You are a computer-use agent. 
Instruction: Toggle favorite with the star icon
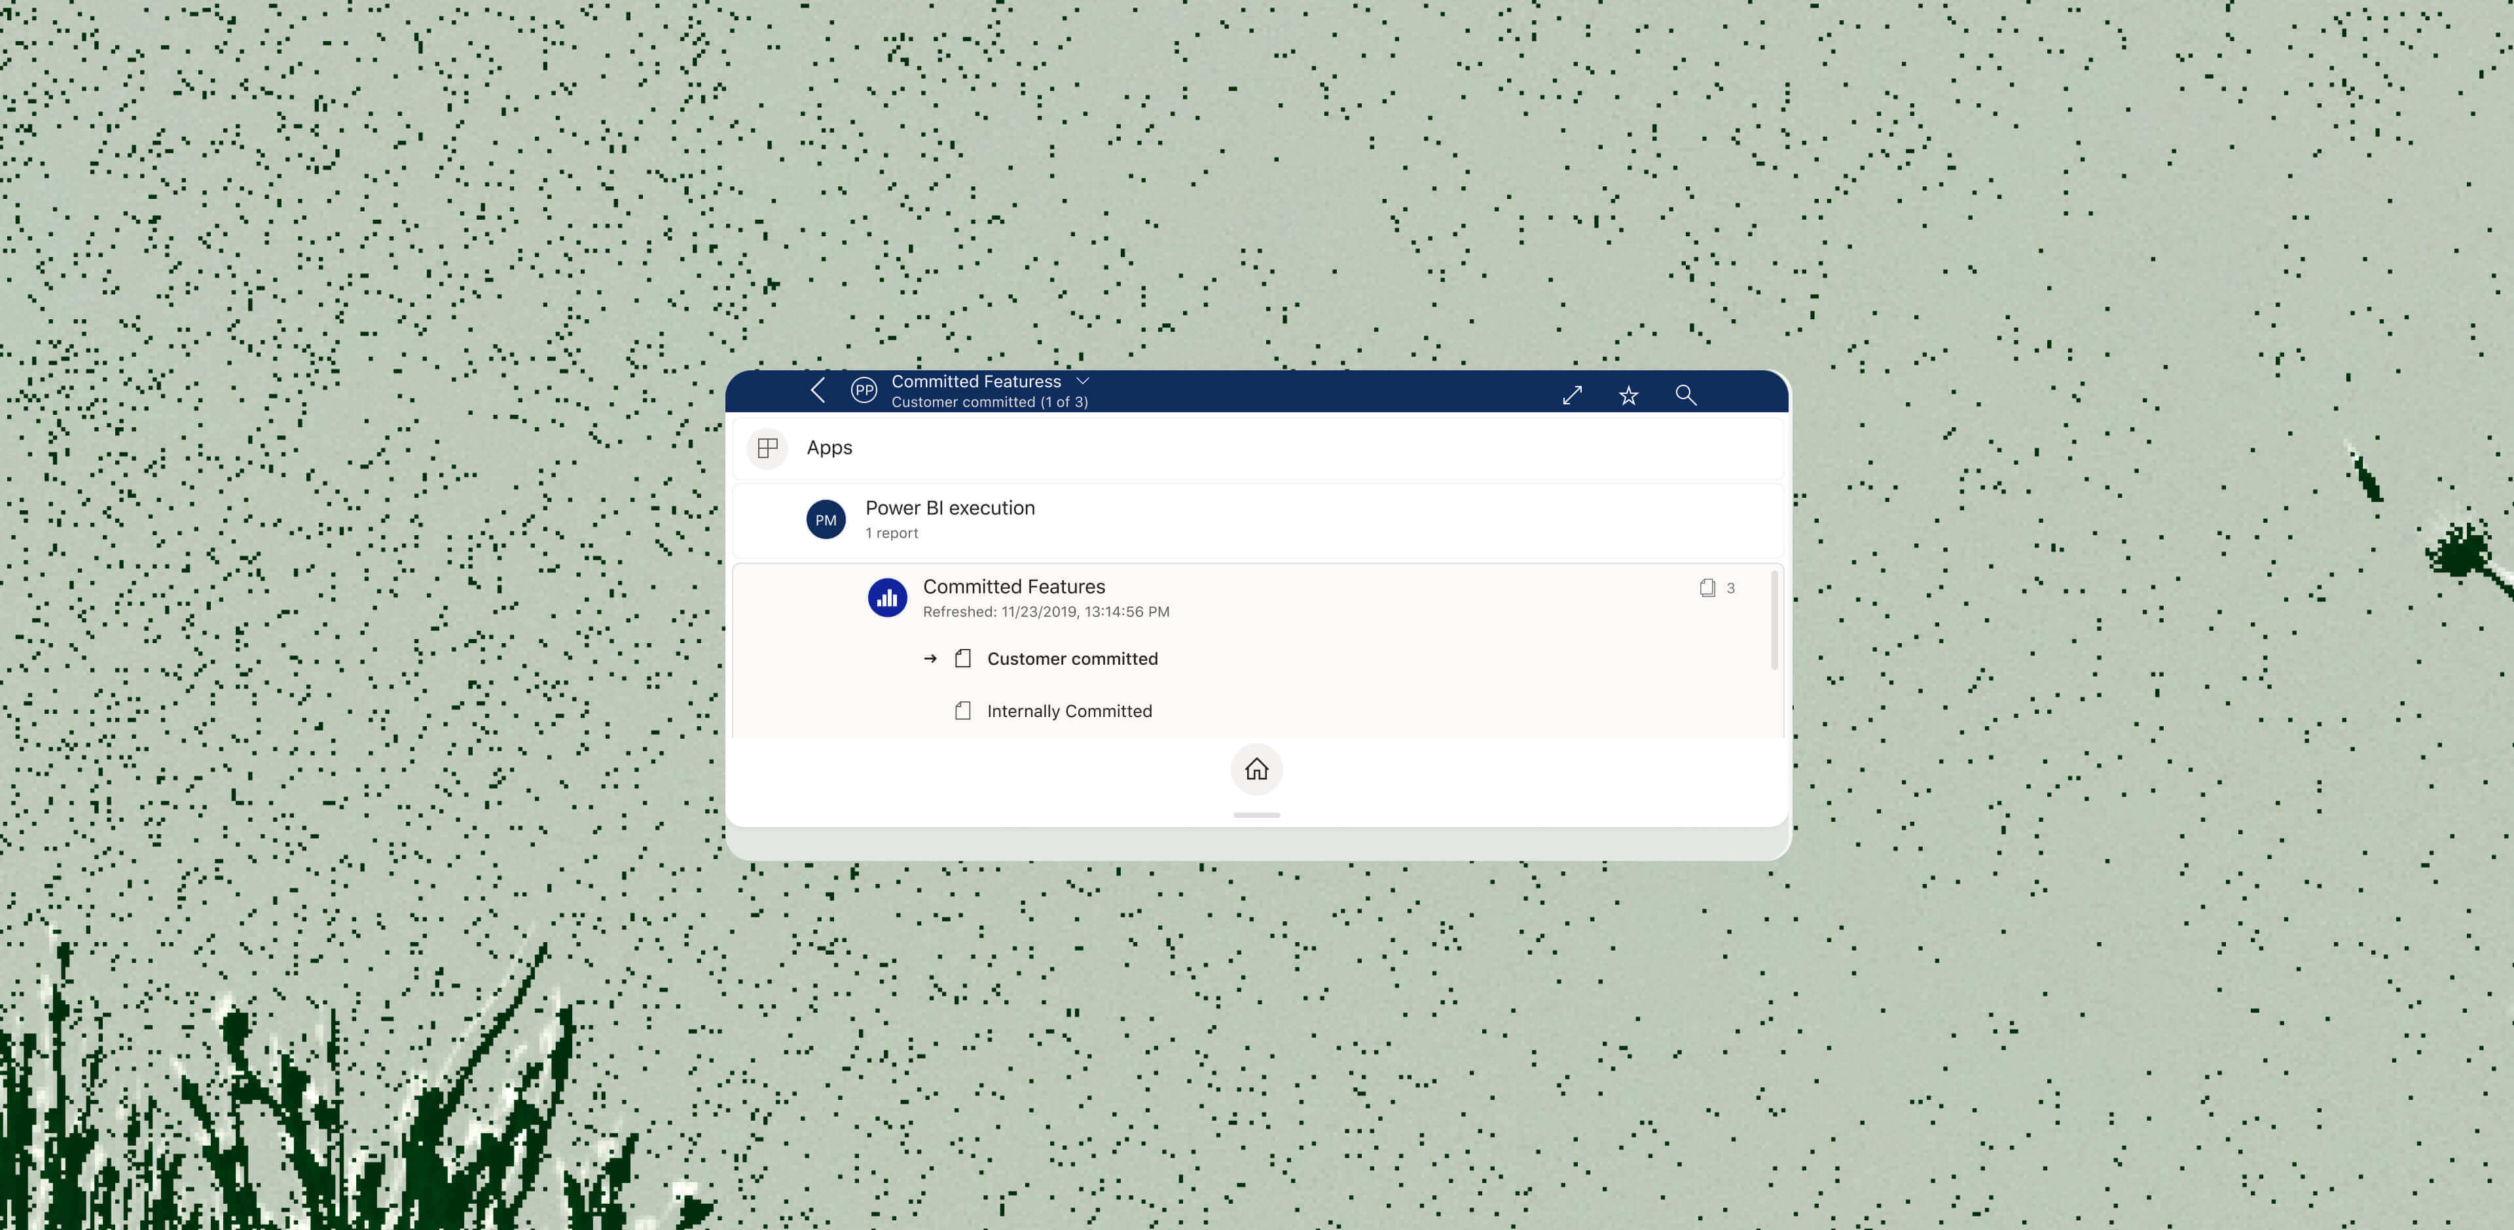[1628, 395]
